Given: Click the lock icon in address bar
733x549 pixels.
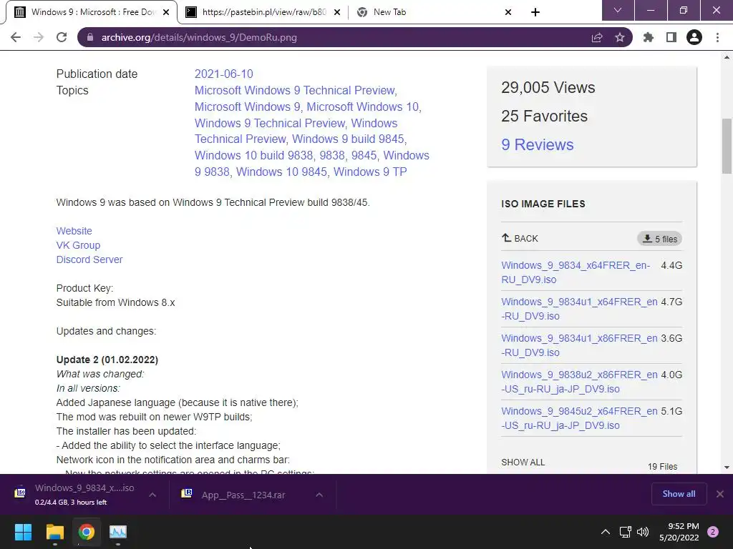Looking at the screenshot, I should [90, 37].
